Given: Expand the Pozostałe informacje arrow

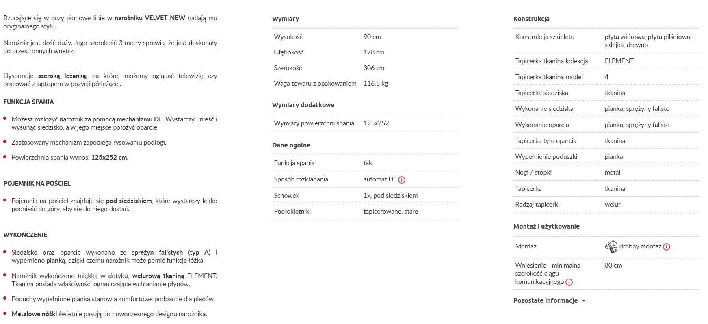Looking at the screenshot, I should pyautogui.click(x=584, y=301).
